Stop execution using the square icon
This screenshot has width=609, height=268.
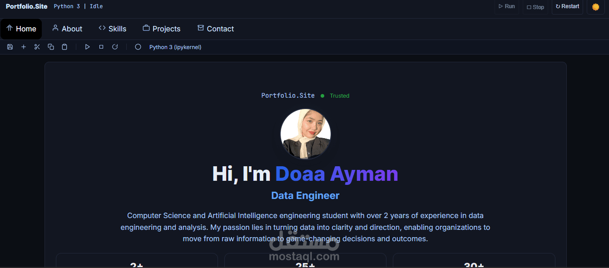click(101, 46)
